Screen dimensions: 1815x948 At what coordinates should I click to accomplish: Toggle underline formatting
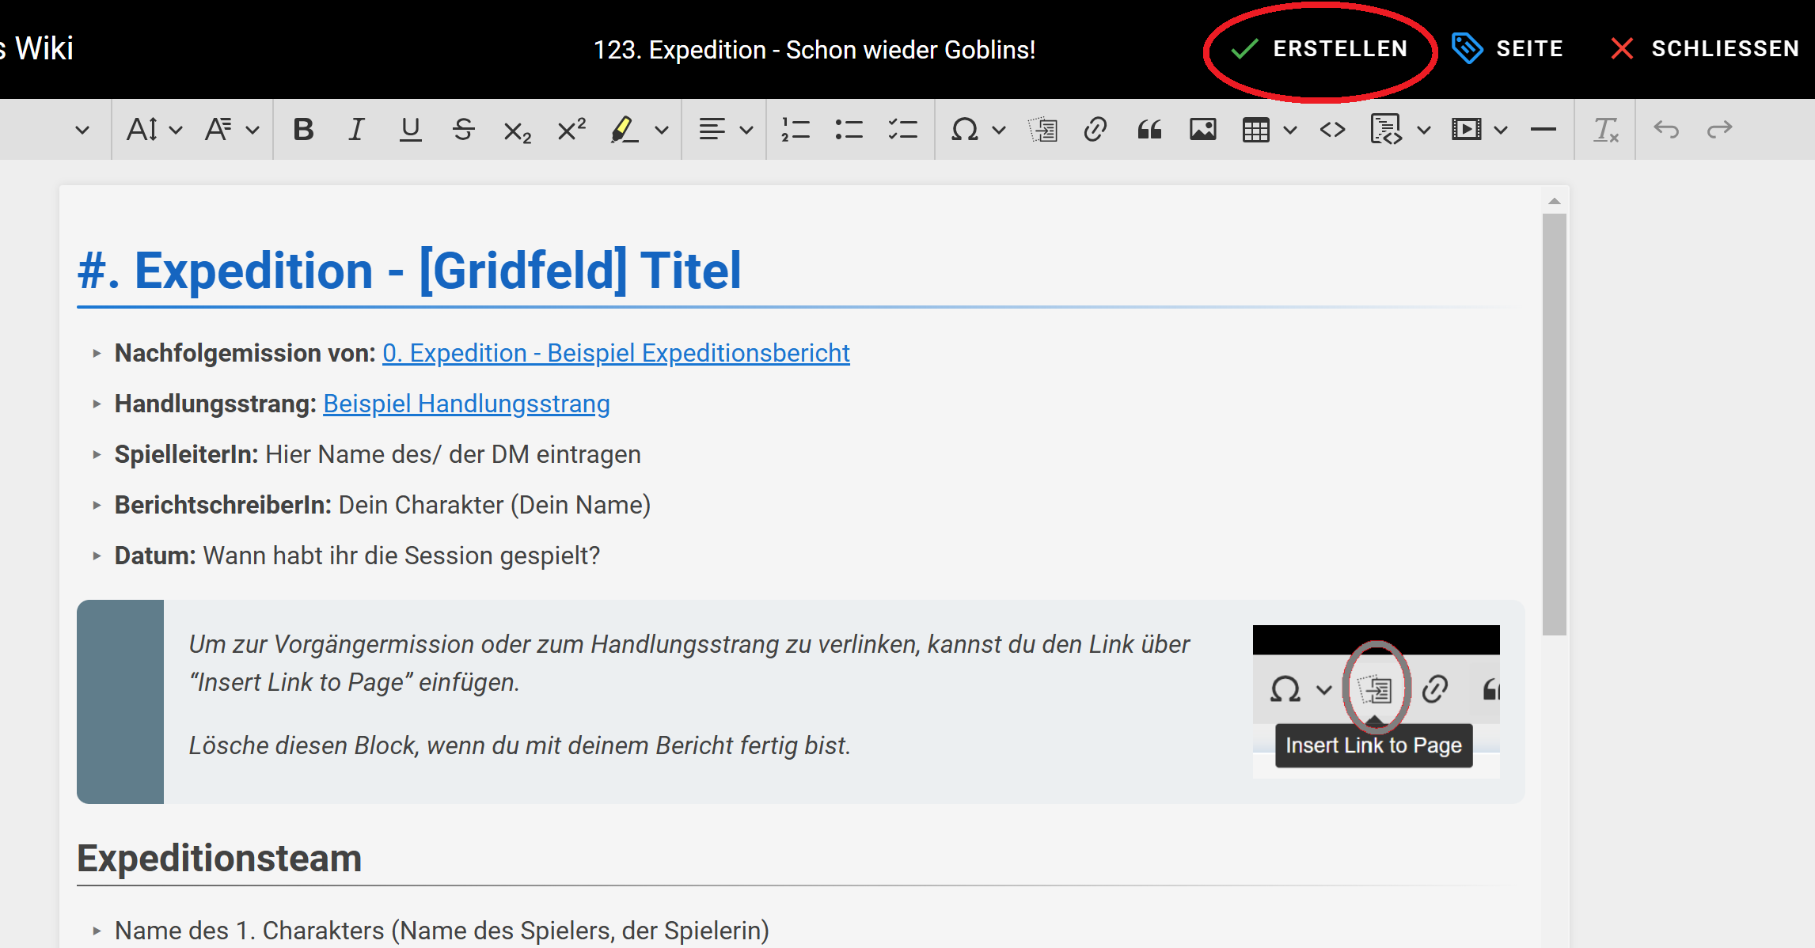coord(410,129)
